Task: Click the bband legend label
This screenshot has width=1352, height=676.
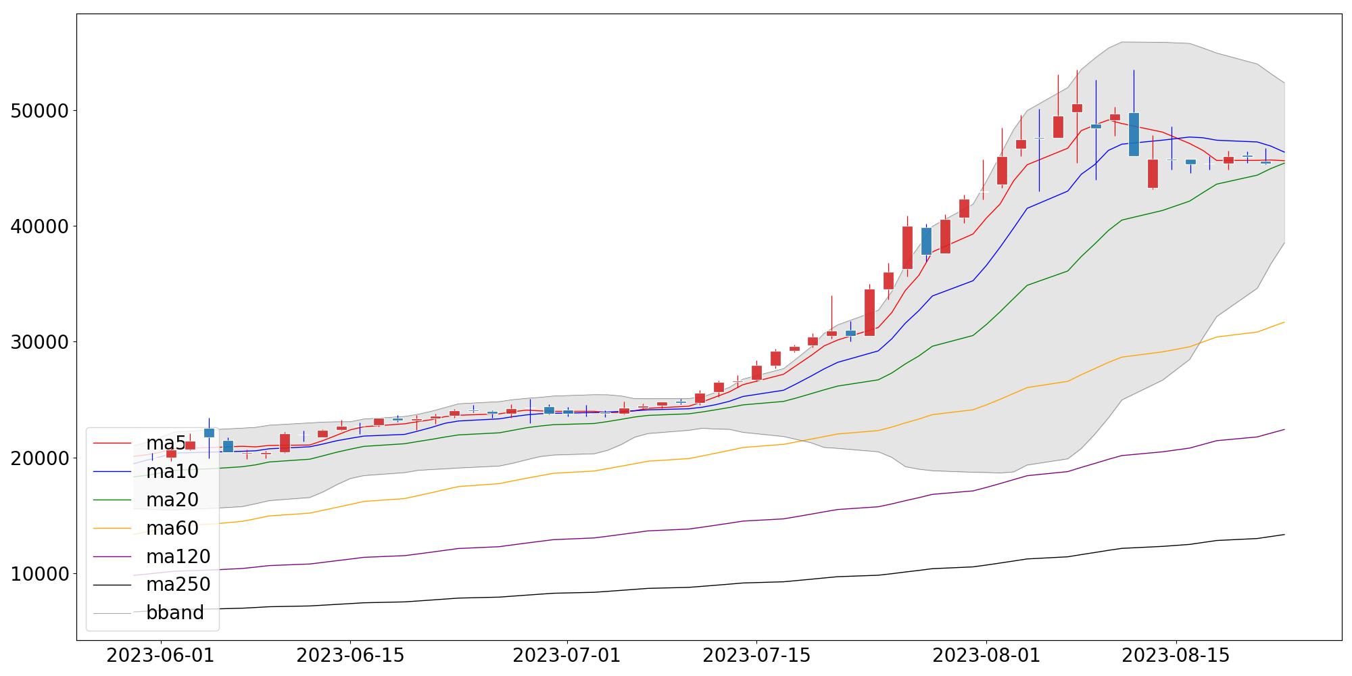Action: (x=175, y=612)
